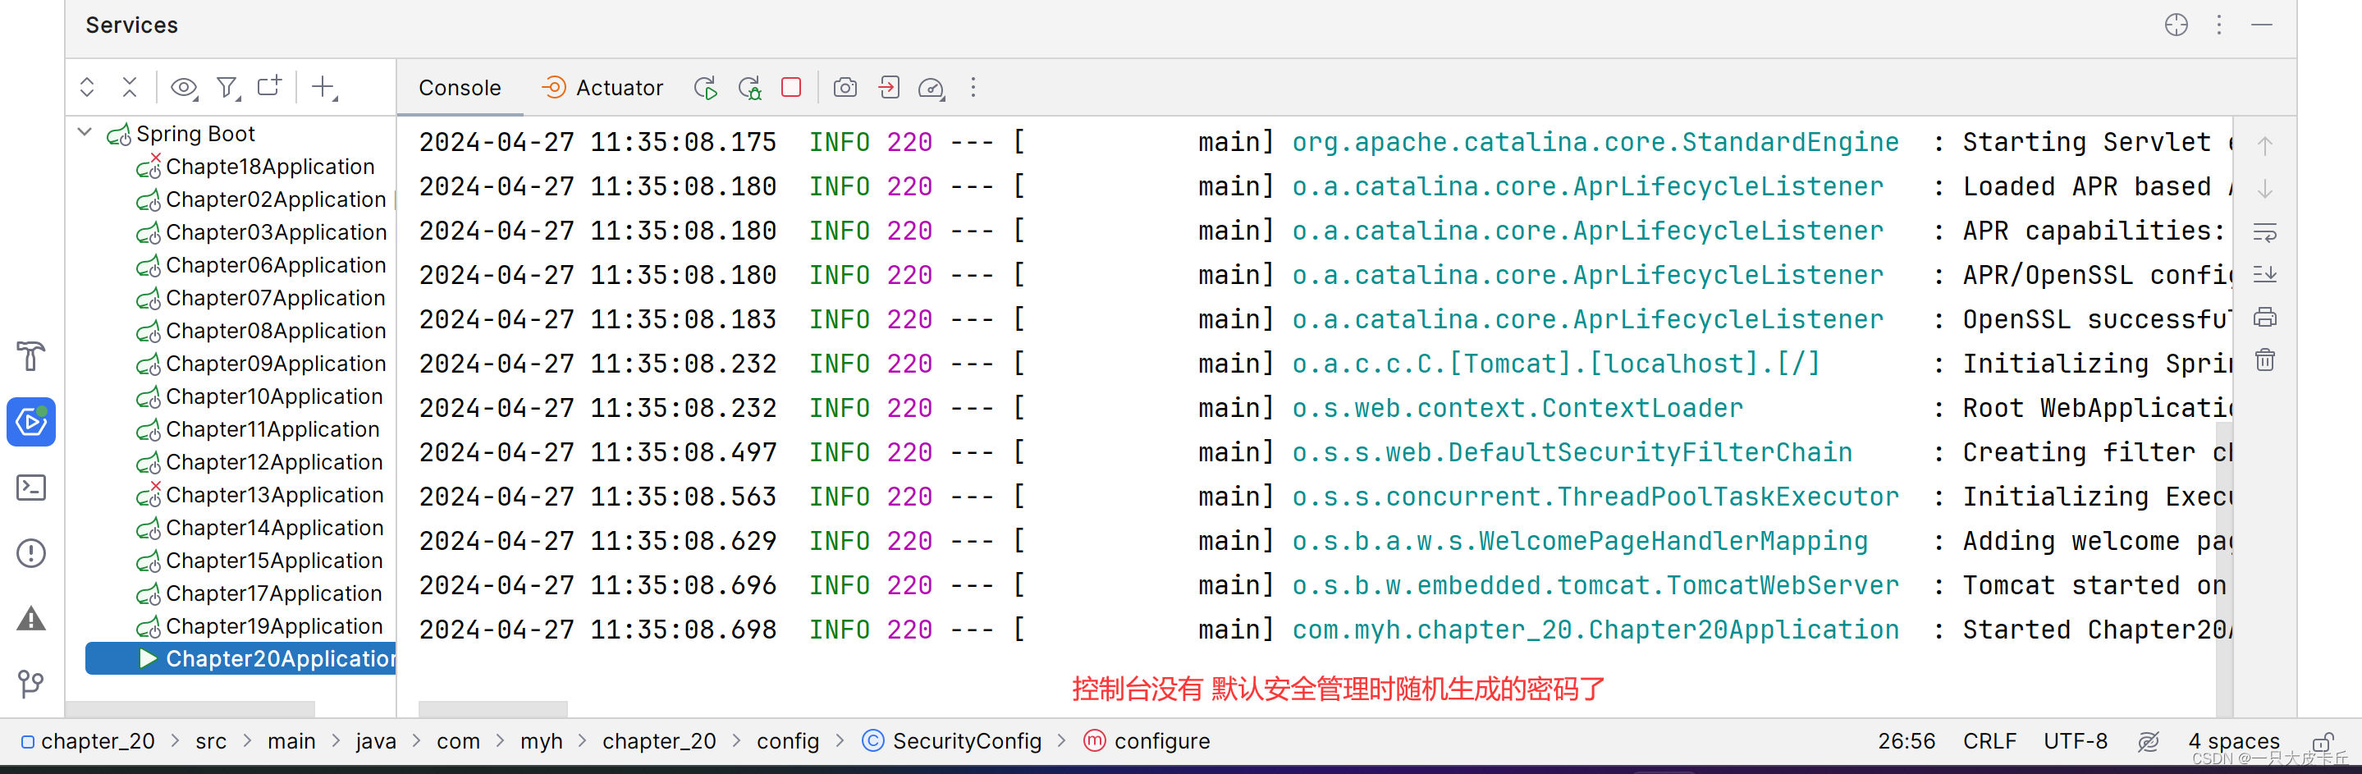Open the warning triangle tool window
This screenshot has width=2362, height=774.
point(31,619)
